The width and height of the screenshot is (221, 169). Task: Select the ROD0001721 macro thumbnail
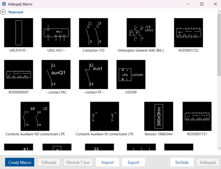pyautogui.click(x=197, y=116)
